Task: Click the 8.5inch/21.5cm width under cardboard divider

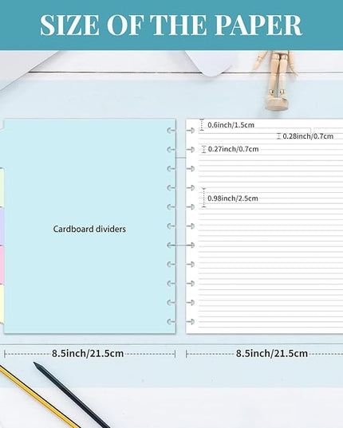Action: (x=88, y=354)
